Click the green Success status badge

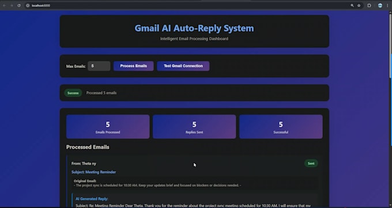[x=73, y=93]
